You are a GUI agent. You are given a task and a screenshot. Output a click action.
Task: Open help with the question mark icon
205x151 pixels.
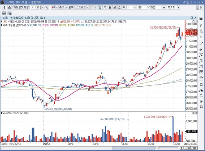click(191, 2)
